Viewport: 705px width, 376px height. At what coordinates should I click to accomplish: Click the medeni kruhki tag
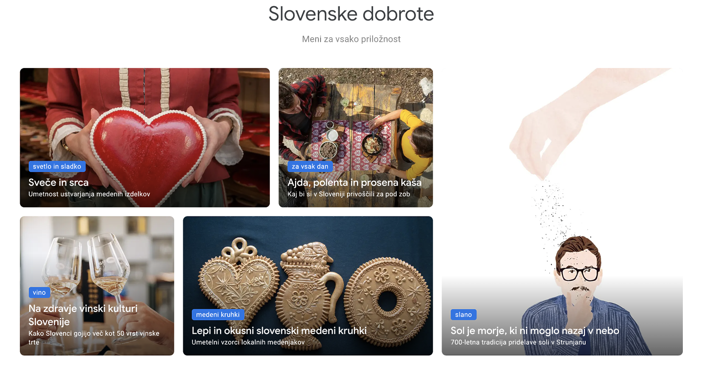point(218,315)
